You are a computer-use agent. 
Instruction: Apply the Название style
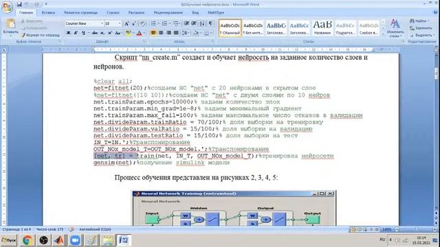pyautogui.click(x=322, y=27)
